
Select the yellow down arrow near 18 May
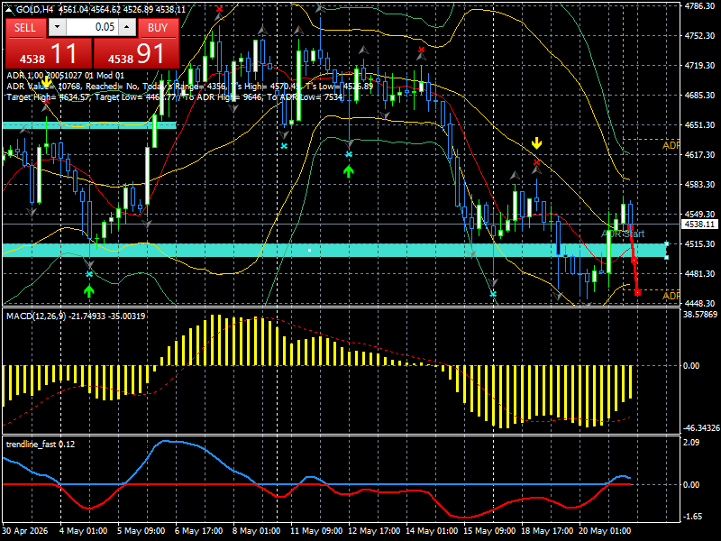(x=536, y=143)
